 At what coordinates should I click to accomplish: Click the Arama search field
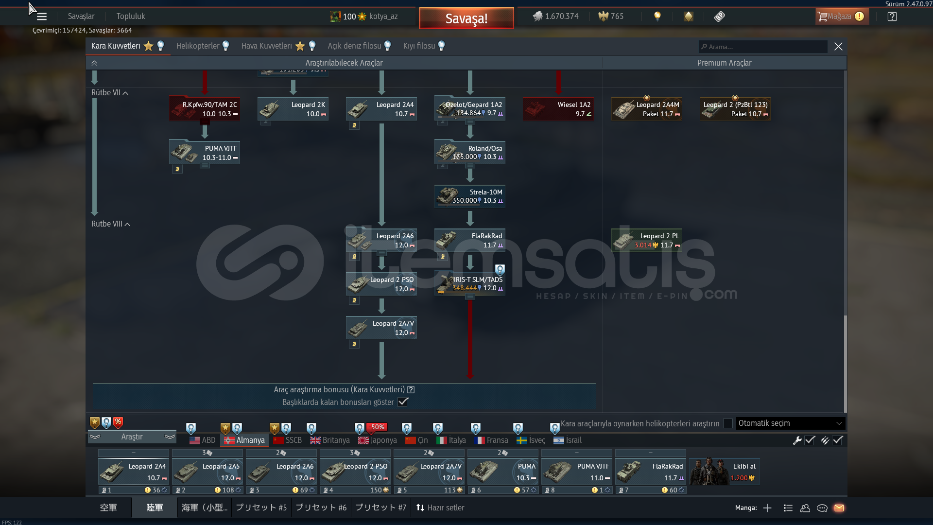tap(763, 47)
